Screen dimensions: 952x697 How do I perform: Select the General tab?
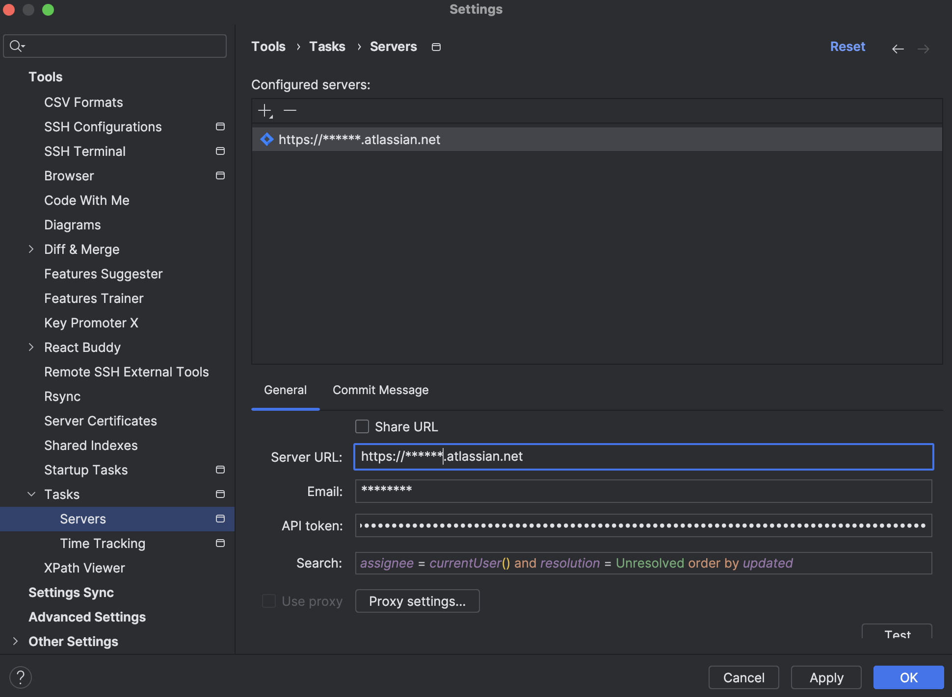tap(285, 390)
